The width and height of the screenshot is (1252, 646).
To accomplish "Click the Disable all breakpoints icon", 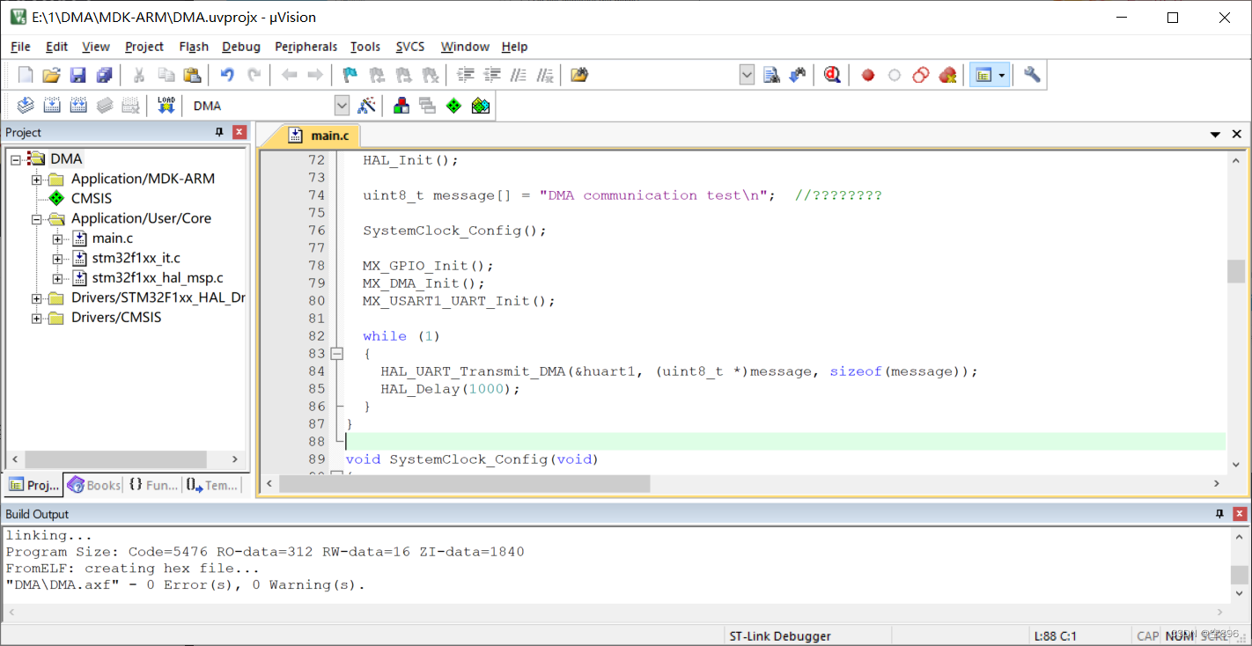I will click(x=921, y=76).
